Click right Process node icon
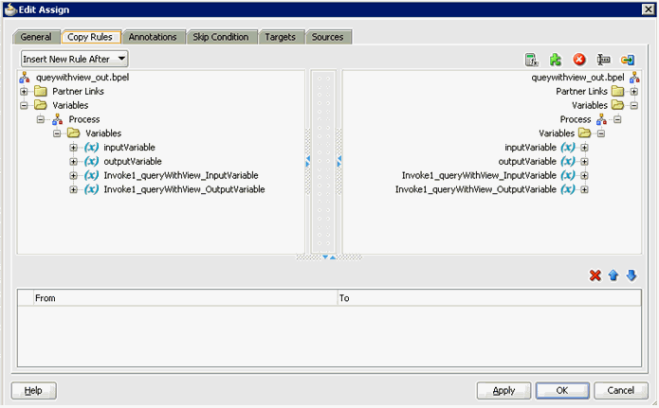 [x=601, y=119]
